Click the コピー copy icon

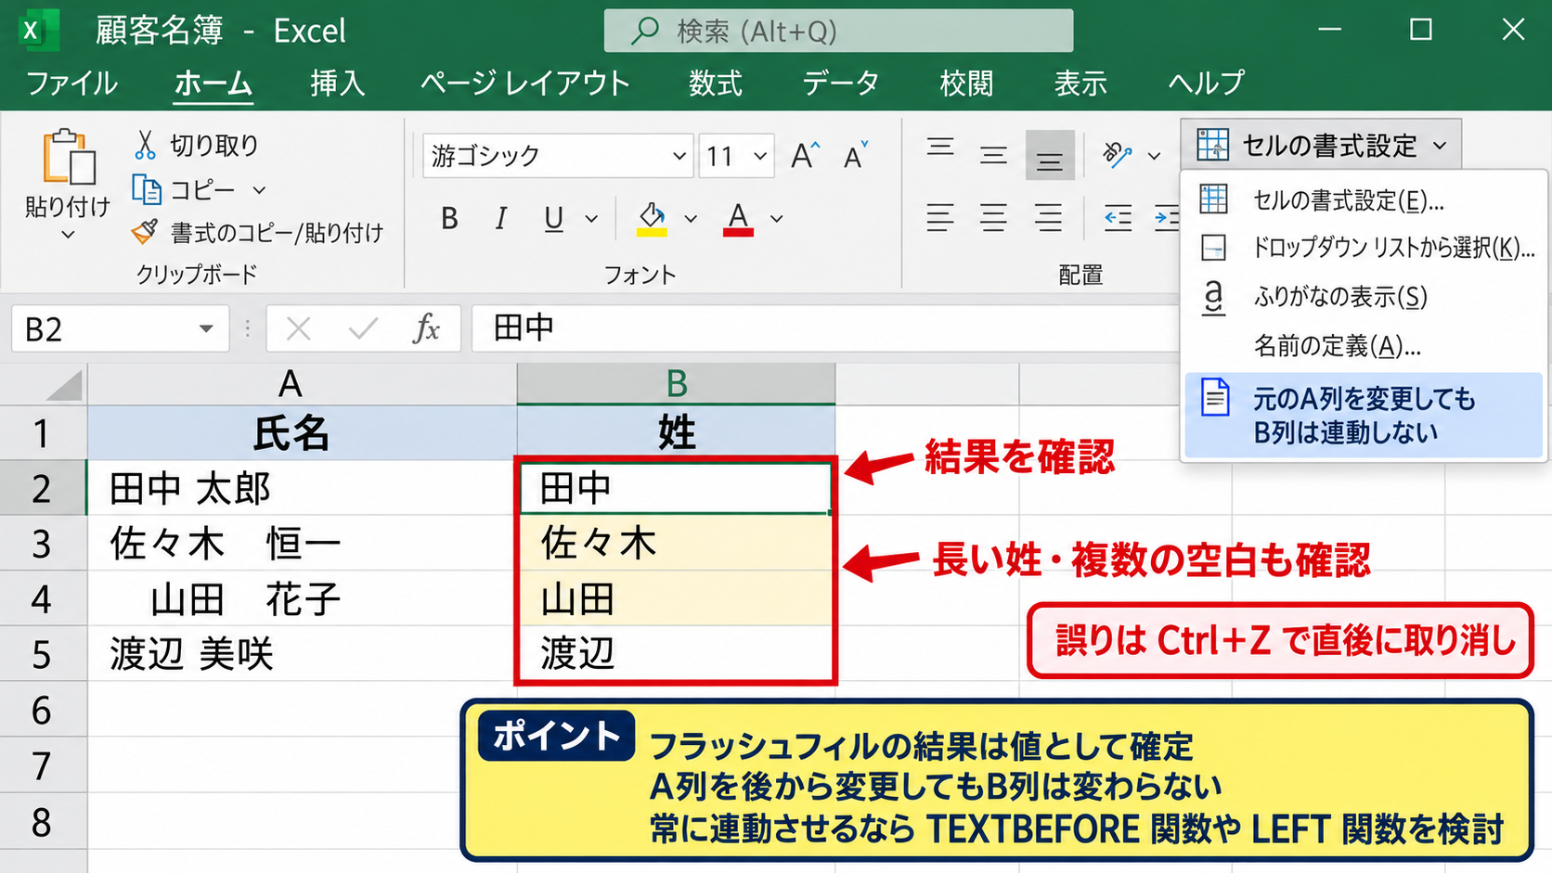tap(146, 189)
